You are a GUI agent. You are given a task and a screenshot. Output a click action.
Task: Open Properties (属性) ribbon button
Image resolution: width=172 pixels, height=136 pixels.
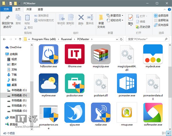point(130,20)
